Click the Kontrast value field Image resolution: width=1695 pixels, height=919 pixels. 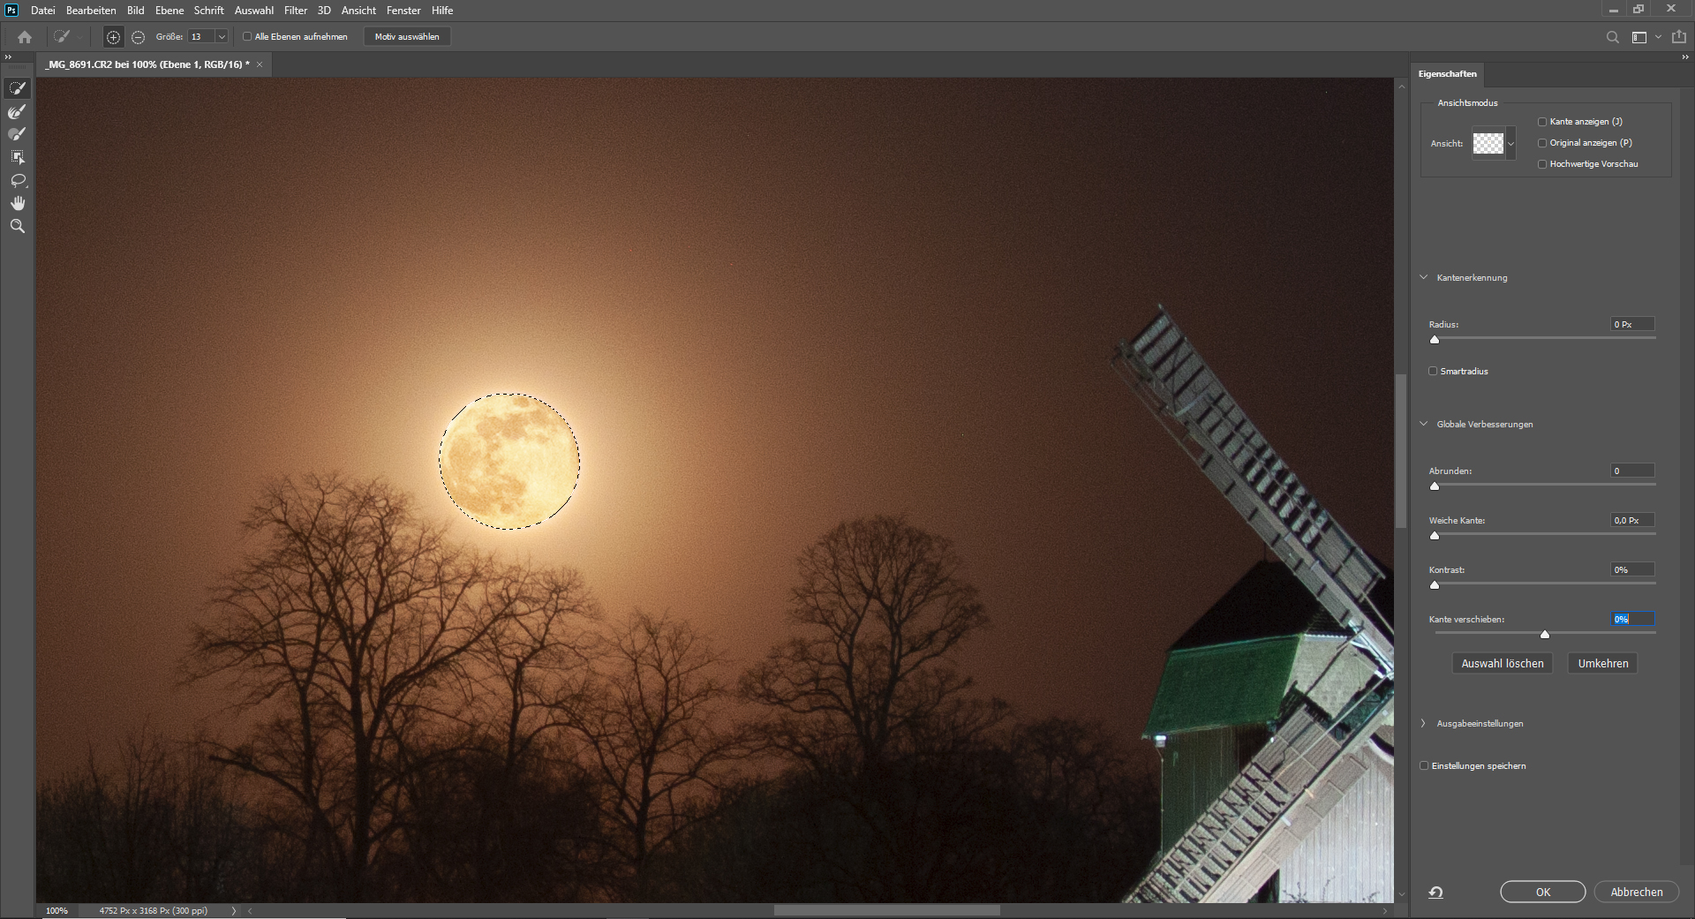coord(1632,570)
